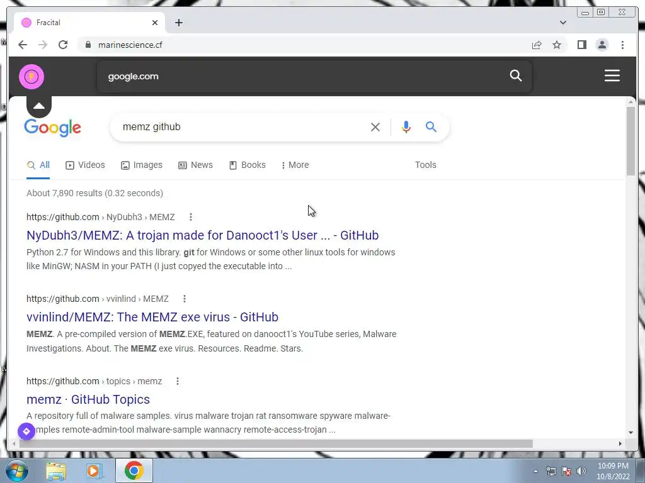645x483 pixels.
Task: Open the Chrome profile avatar
Action: (602, 45)
